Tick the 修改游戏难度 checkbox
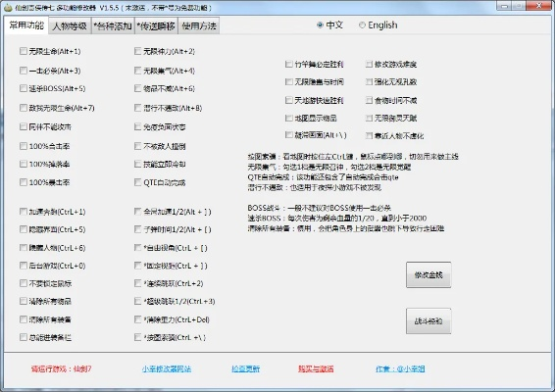The image size is (555, 392). tap(369, 64)
